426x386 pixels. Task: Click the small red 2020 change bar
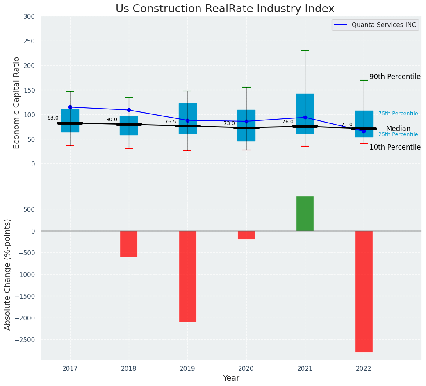coord(246,235)
